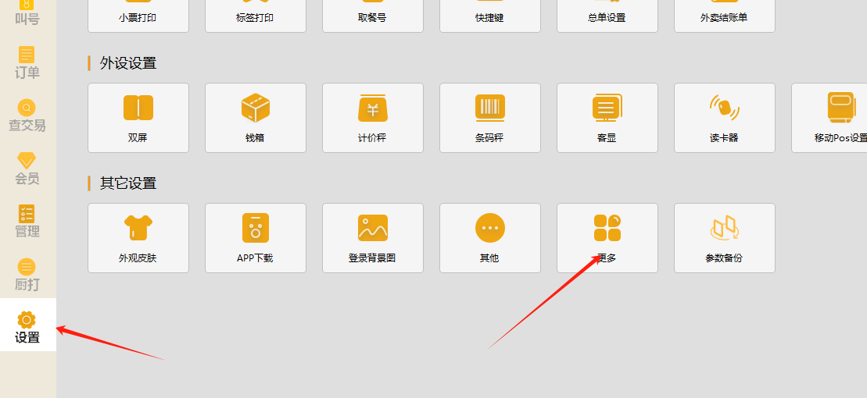Open the 双屏 dual-screen settings tile
Viewport: 867px width, 398px height.
pyautogui.click(x=138, y=117)
